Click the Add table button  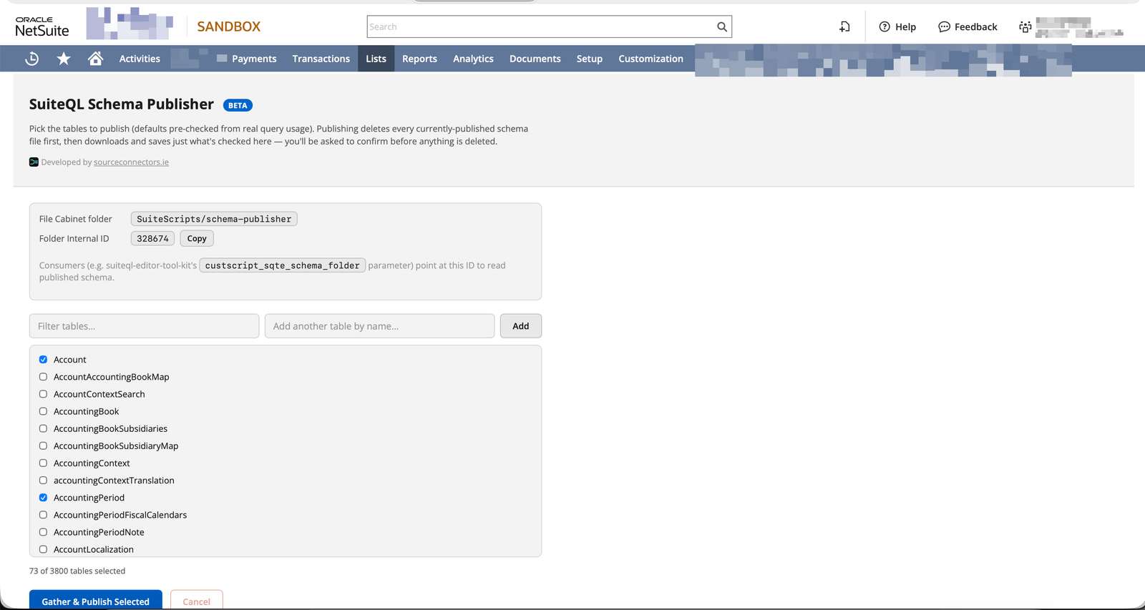[520, 326]
